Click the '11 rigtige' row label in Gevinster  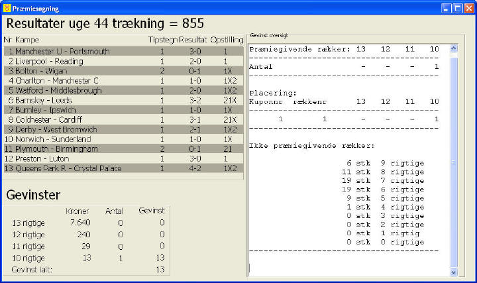click(x=28, y=247)
